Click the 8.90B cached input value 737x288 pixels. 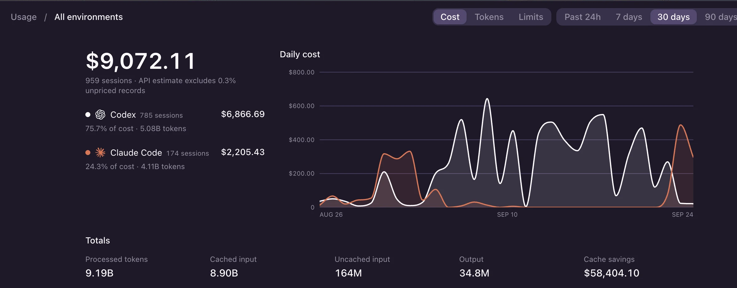point(224,273)
